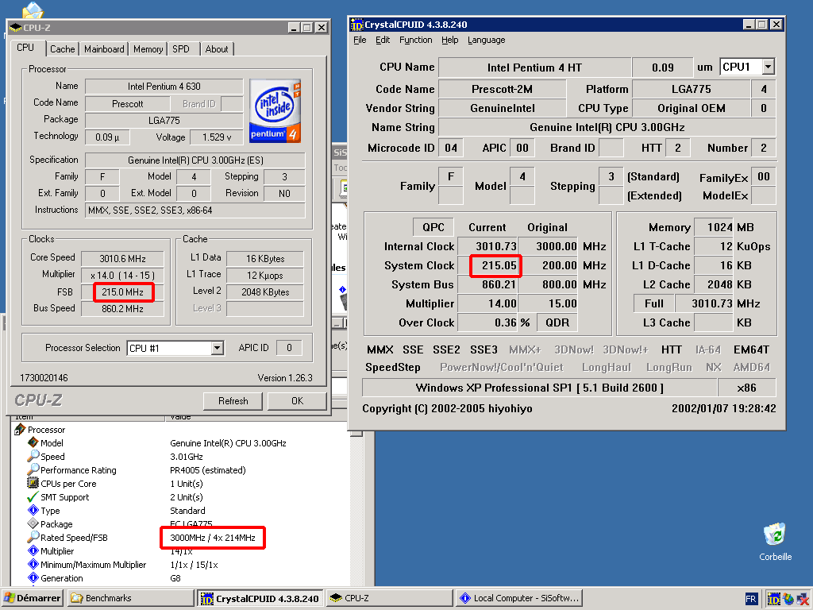
Task: Click the Multiplier row diamond icon in SiSoftware
Action: (x=33, y=551)
